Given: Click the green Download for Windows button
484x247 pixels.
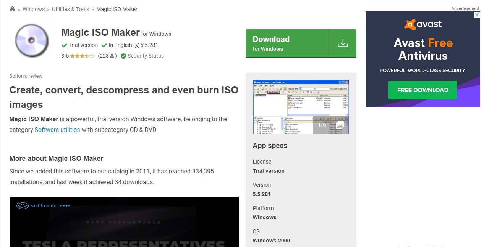Looking at the screenshot, I should click(x=301, y=43).
